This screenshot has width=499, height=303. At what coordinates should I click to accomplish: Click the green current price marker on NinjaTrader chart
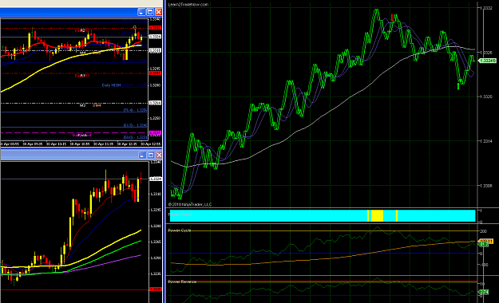pos(488,61)
